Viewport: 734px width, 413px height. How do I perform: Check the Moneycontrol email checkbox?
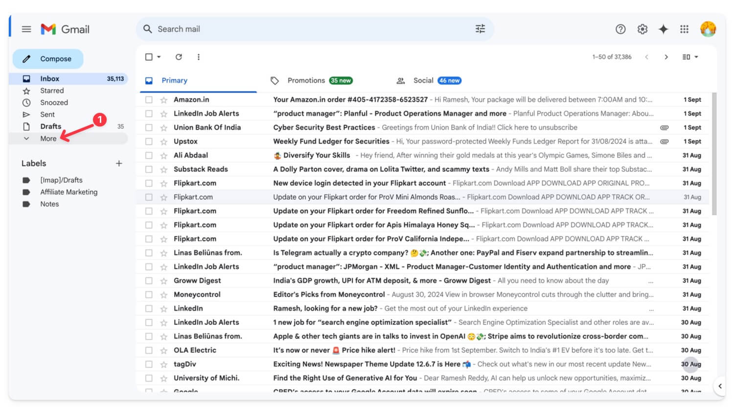pos(149,295)
